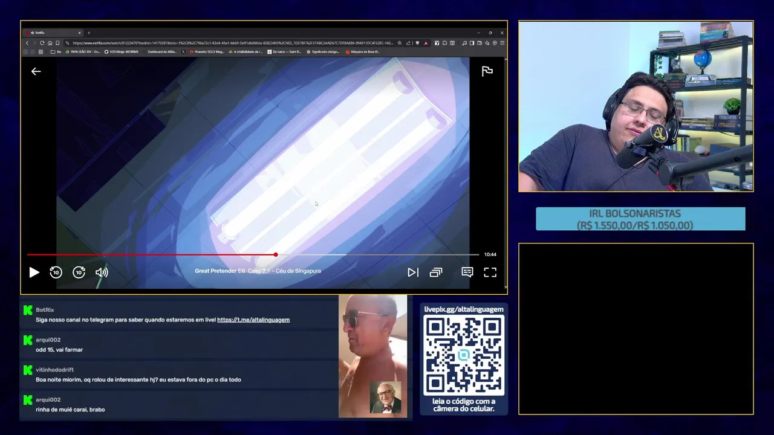Reload the browser page

(42, 43)
